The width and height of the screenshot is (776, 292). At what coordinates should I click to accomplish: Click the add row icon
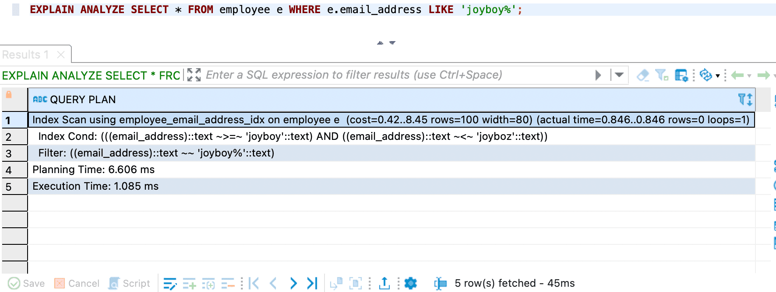coord(189,284)
